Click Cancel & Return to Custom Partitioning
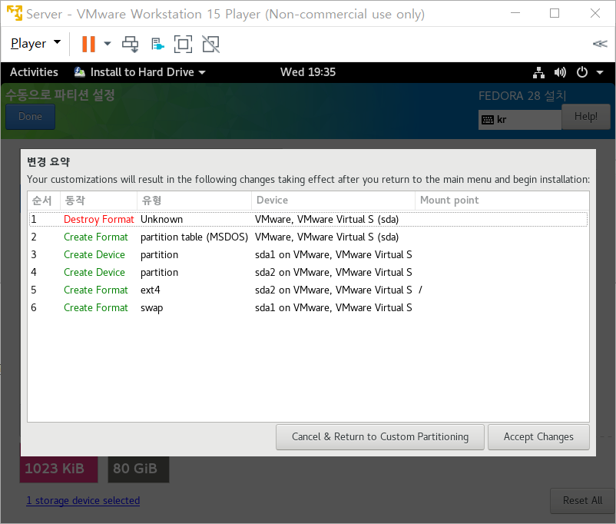The height and width of the screenshot is (524, 616). coord(380,436)
